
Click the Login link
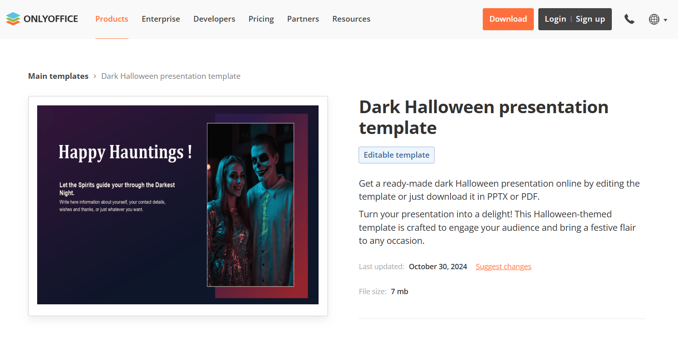tap(555, 19)
